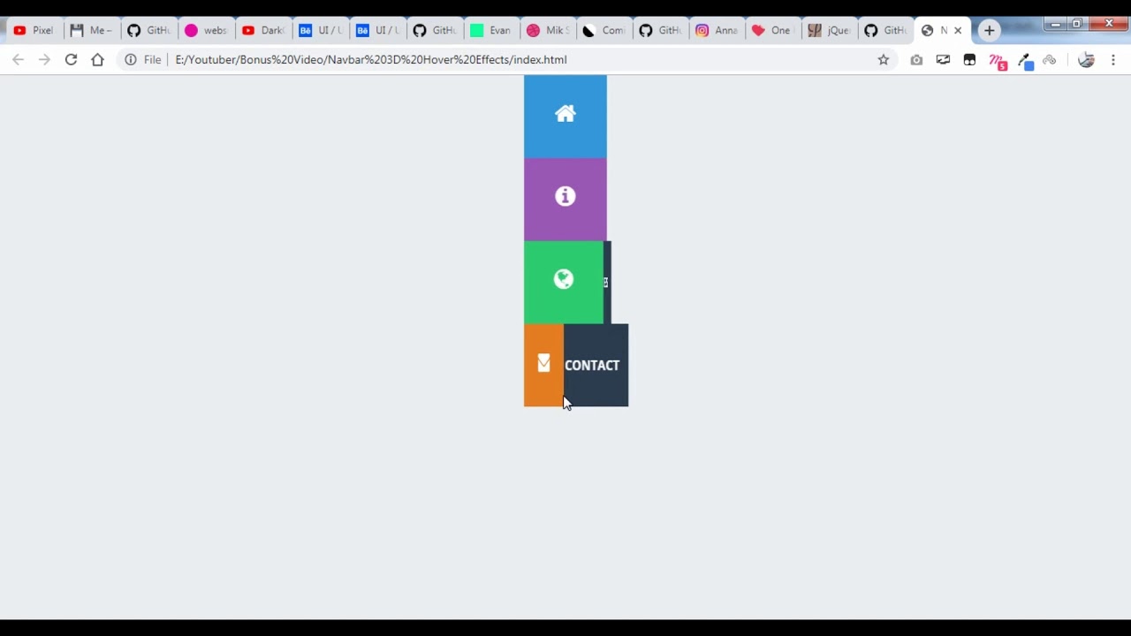Switch to the Instagram 'Anna' tab
This screenshot has height=636, width=1131.
pyautogui.click(x=717, y=30)
